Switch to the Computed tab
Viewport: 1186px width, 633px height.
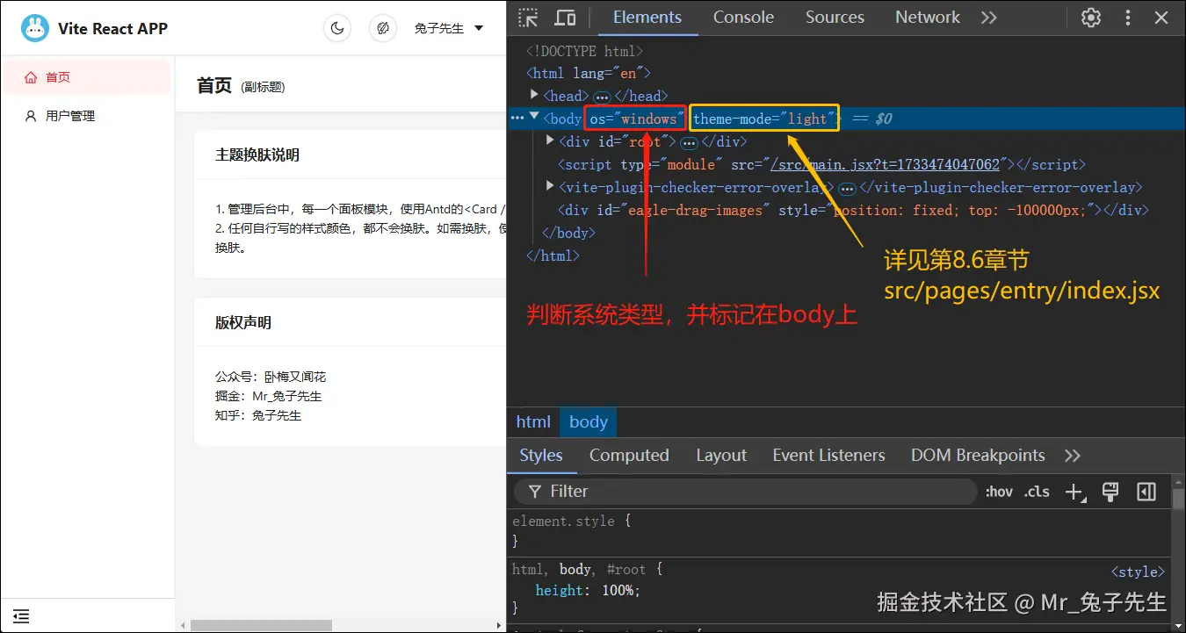pyautogui.click(x=629, y=455)
